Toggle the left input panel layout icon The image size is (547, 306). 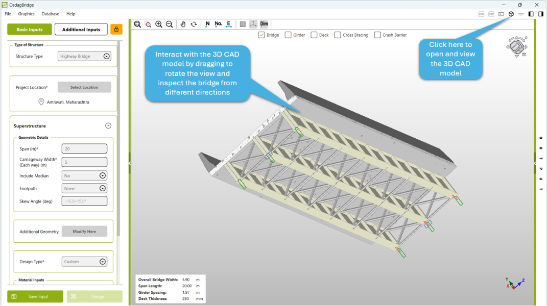click(x=531, y=14)
